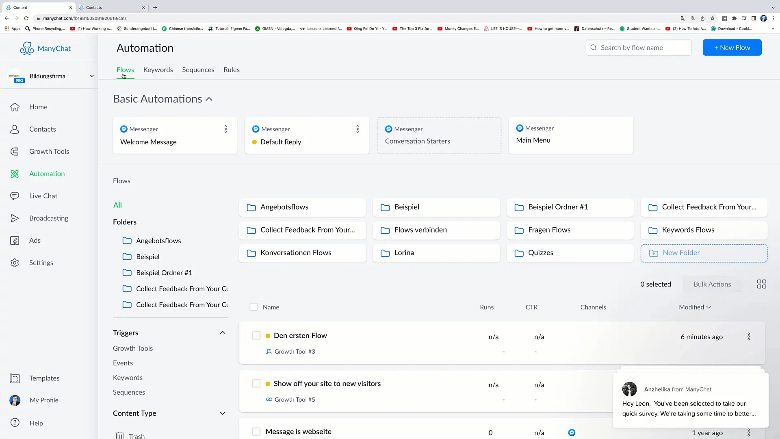The width and height of the screenshot is (780, 439).
Task: Open Home via house icon
Action: click(x=15, y=107)
